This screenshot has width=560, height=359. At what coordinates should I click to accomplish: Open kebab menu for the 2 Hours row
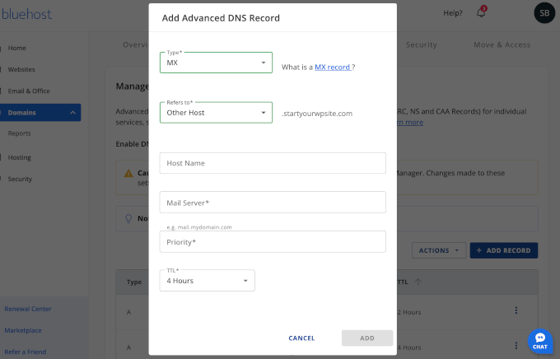[516, 310]
